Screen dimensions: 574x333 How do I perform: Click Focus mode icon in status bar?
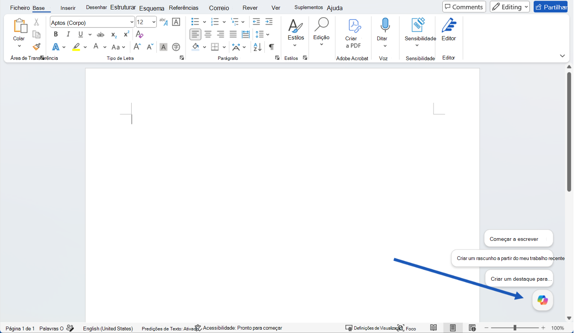(x=401, y=328)
